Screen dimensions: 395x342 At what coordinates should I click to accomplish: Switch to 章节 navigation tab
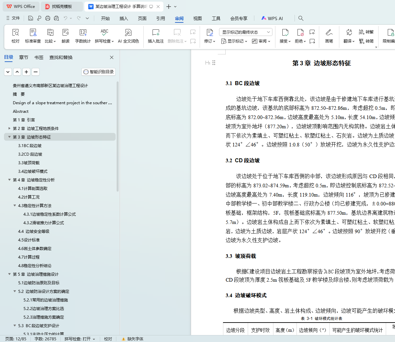(23, 57)
